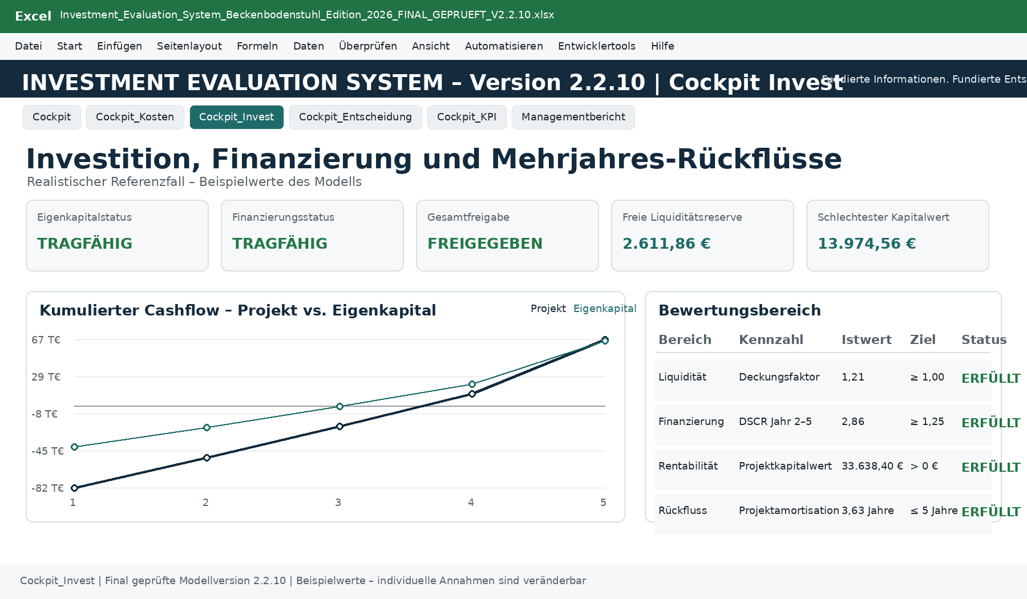Click the Bereich column header

click(685, 339)
